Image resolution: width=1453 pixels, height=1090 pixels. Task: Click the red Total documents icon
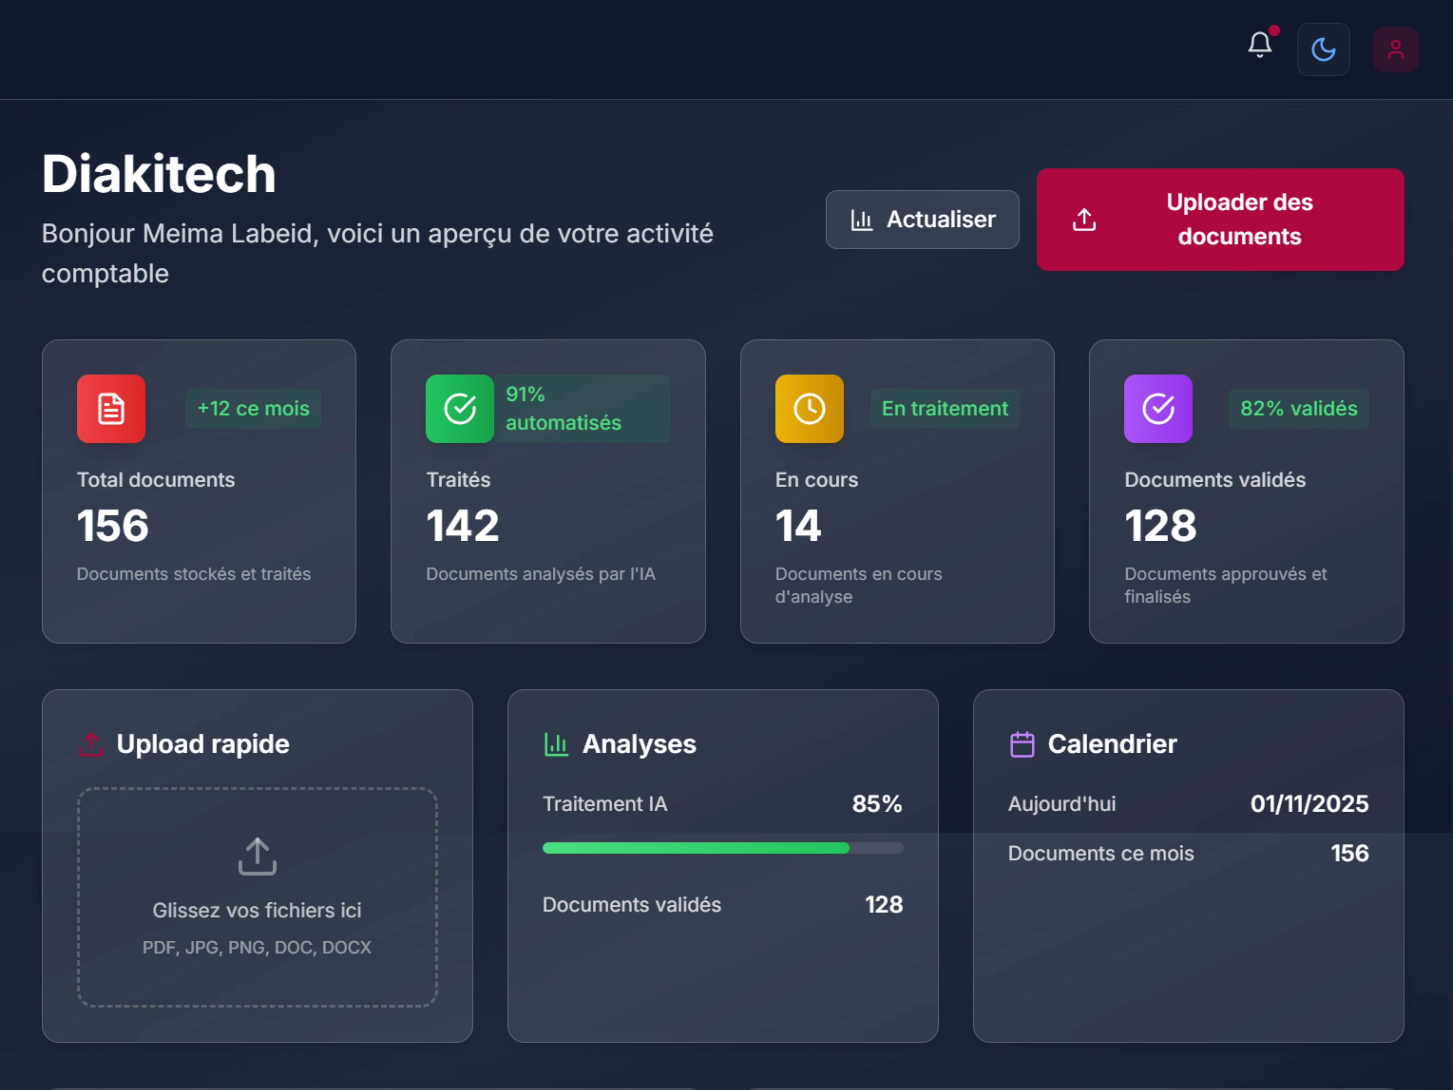click(111, 409)
